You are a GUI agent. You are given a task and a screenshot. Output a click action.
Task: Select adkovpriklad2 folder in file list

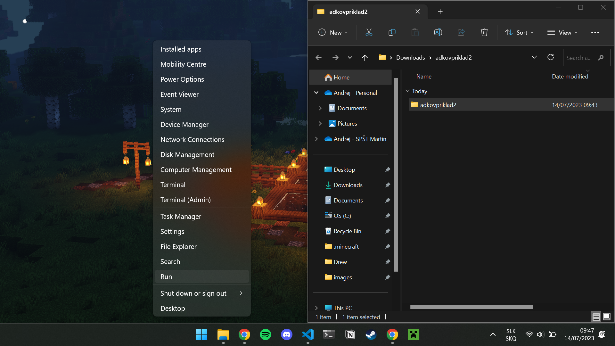511,105
